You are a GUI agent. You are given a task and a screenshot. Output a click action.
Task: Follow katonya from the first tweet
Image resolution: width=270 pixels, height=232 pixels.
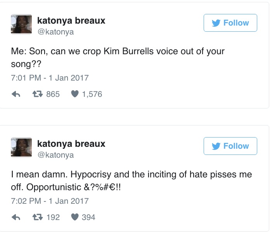[230, 23]
